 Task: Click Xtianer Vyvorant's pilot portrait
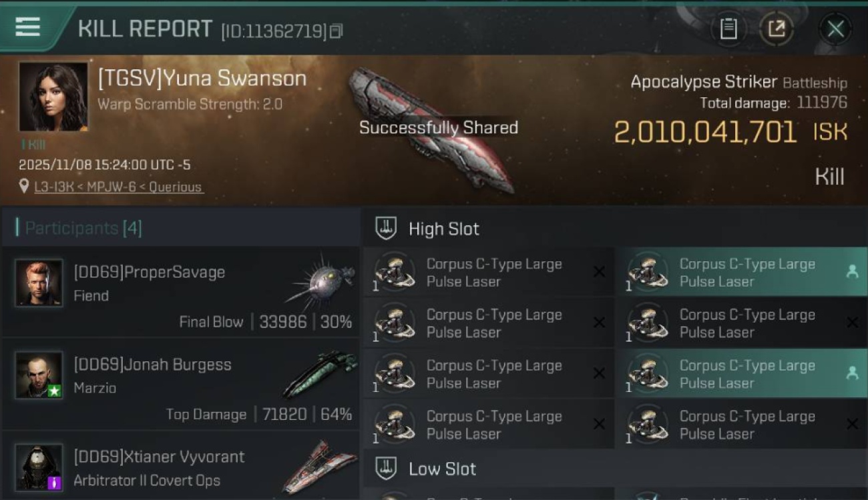[39, 467]
